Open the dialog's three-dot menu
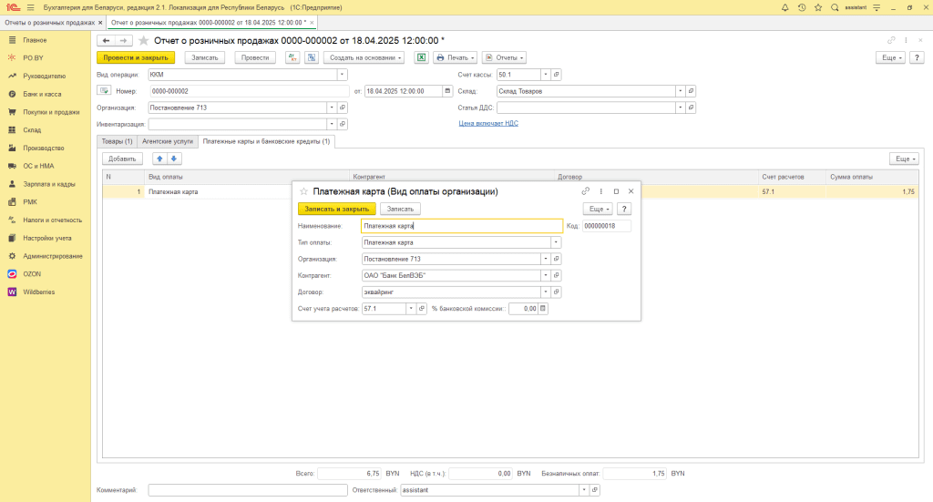 pyautogui.click(x=601, y=191)
